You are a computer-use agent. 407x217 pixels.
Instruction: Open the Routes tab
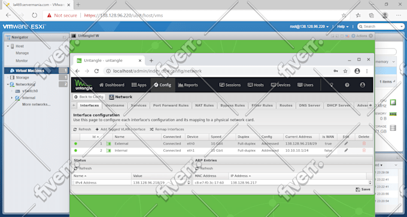tap(285, 106)
